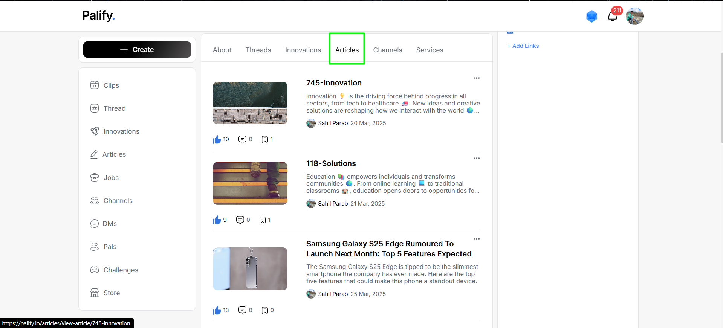Image resolution: width=723 pixels, height=328 pixels.
Task: Bookmark the 745-Innovation article
Action: tap(265, 140)
